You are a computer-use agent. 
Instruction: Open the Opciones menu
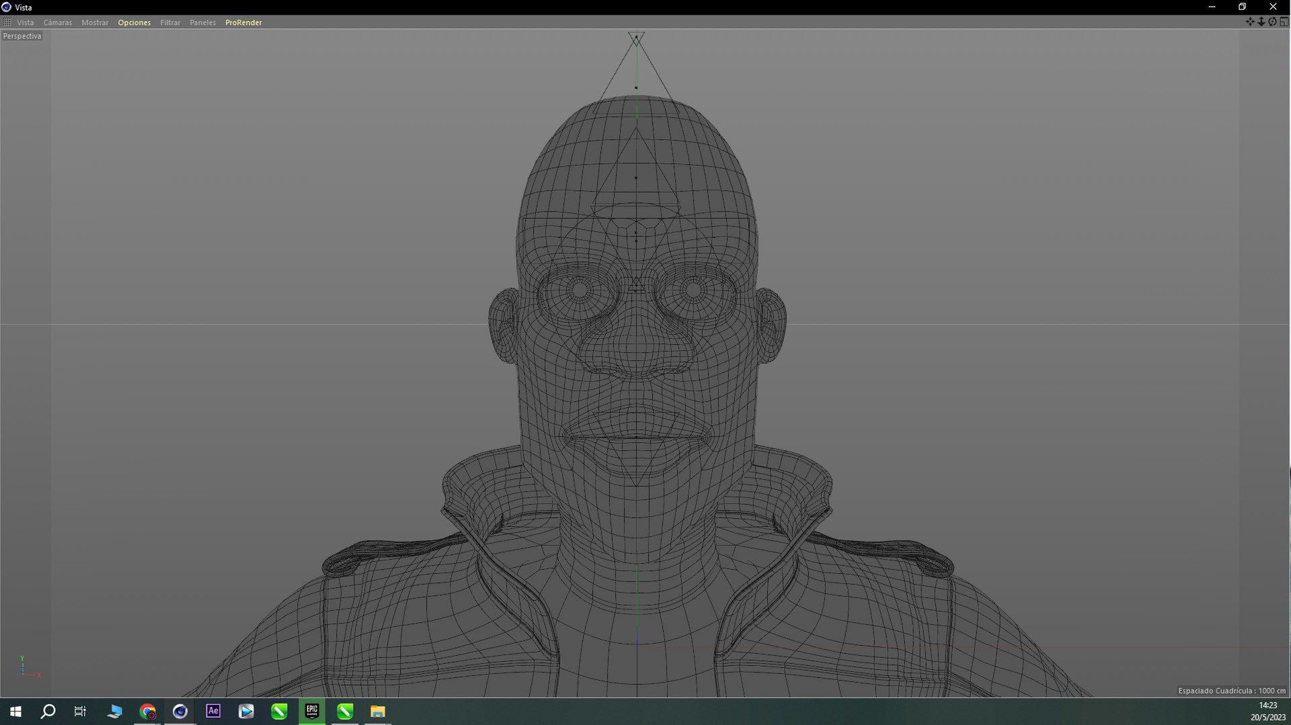tap(134, 22)
